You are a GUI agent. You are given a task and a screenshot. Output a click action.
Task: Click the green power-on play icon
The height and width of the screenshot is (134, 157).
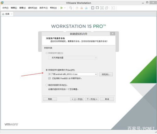(62, 8)
